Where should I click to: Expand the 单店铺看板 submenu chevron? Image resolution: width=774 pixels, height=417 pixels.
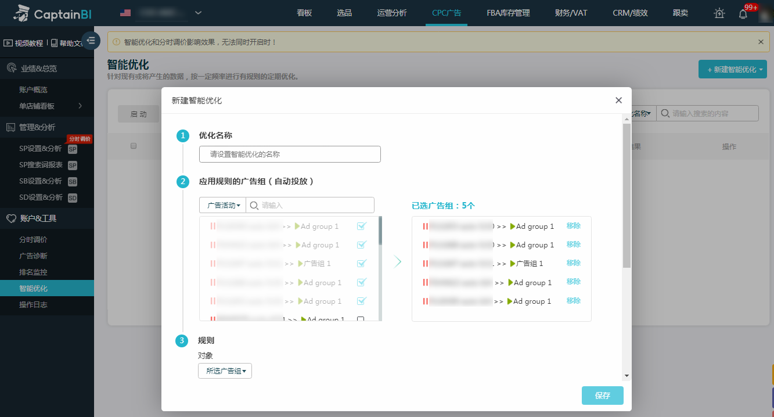pyautogui.click(x=80, y=106)
